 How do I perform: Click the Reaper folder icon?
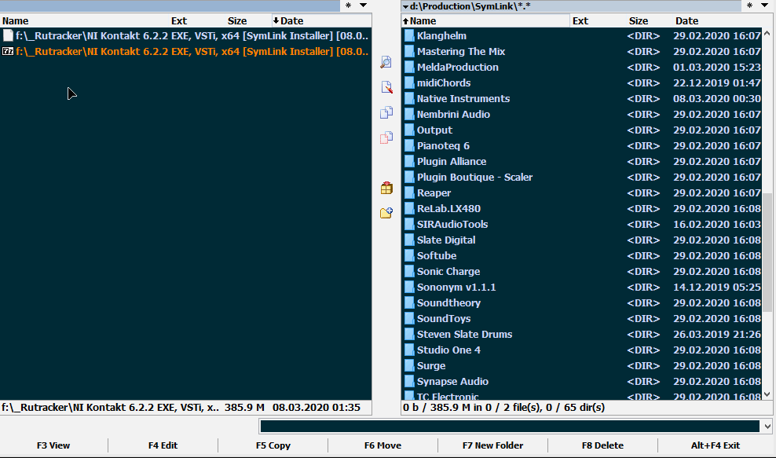point(408,193)
